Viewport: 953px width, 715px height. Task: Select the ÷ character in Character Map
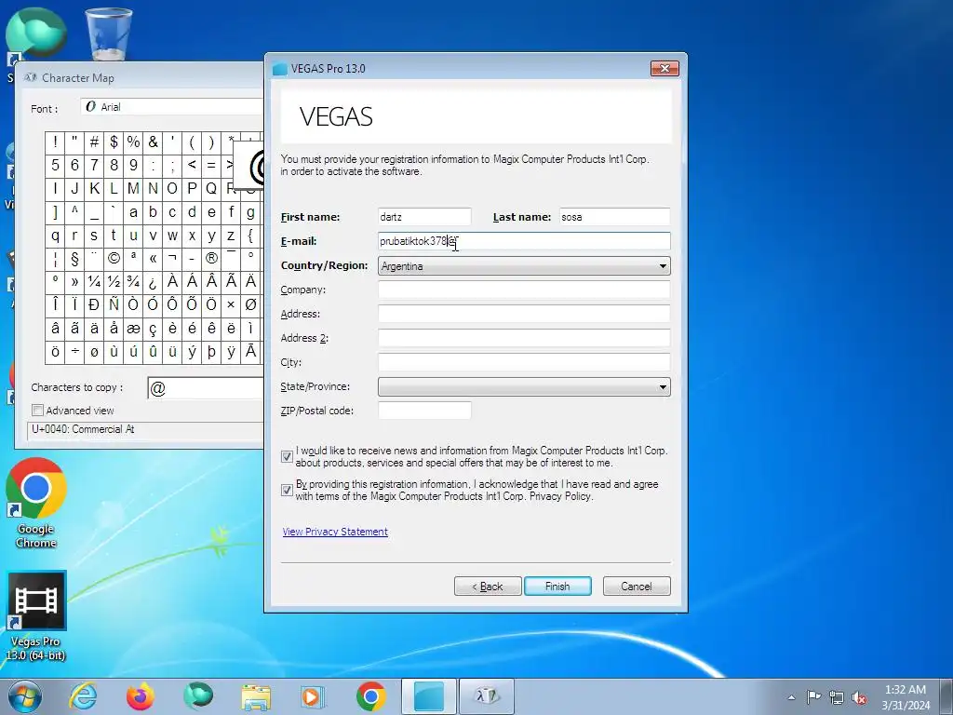(74, 351)
